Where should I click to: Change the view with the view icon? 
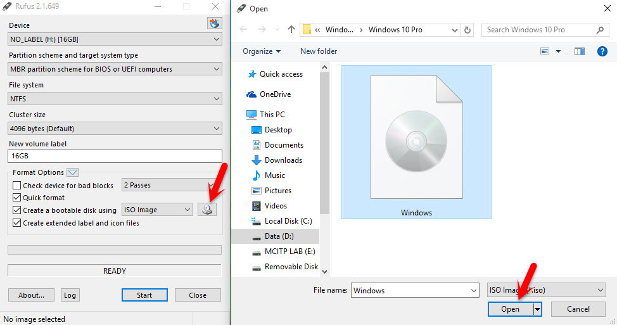click(x=545, y=51)
